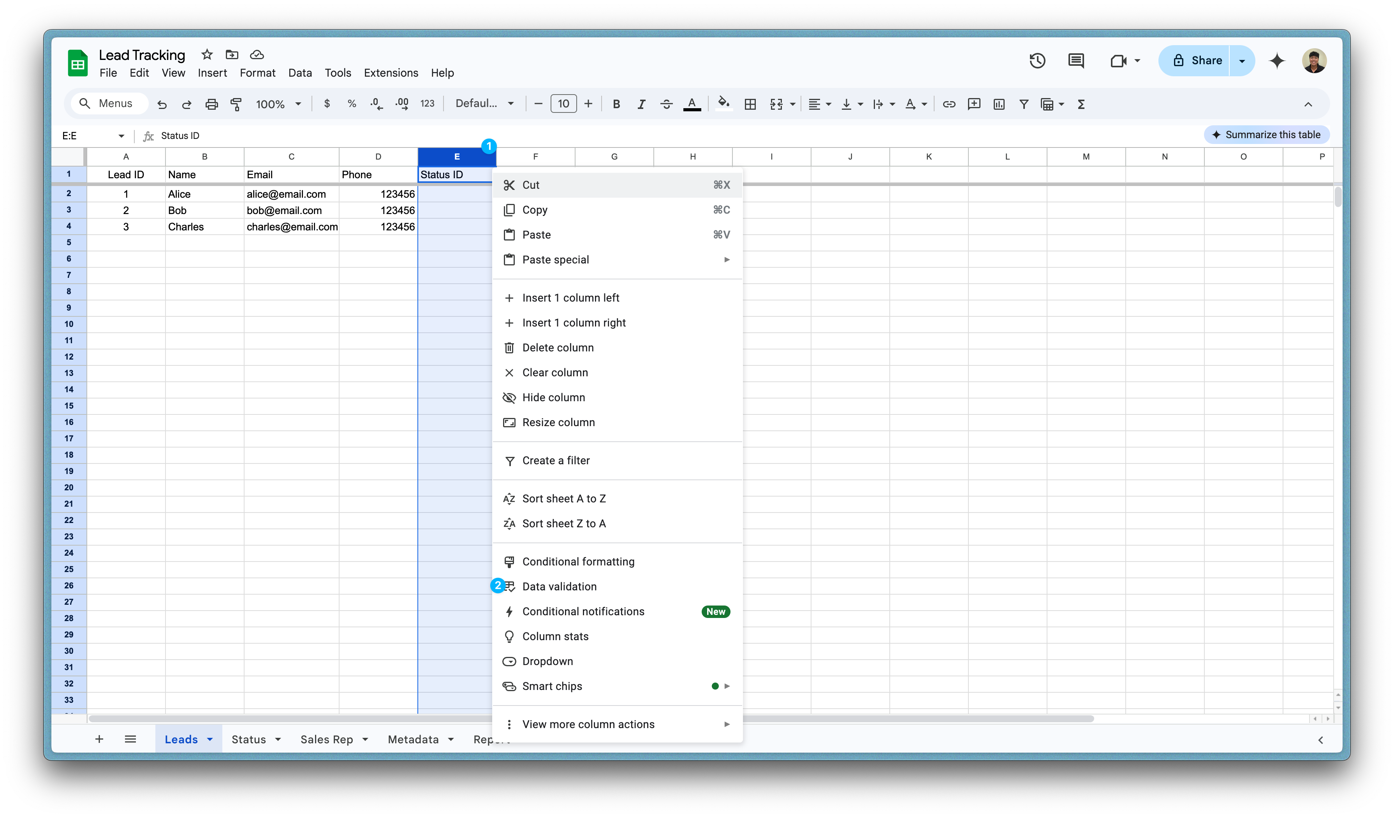Screen dimensions: 1394x818
Task: Click the borders icon in toolbar
Action: pos(750,104)
